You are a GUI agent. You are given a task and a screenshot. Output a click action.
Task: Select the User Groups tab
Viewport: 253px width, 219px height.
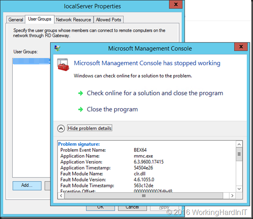(40, 19)
